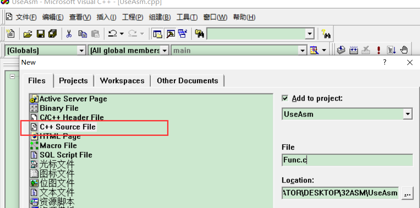Click the Undo arrow icon
The width and height of the screenshot is (420, 208).
[x=113, y=34]
